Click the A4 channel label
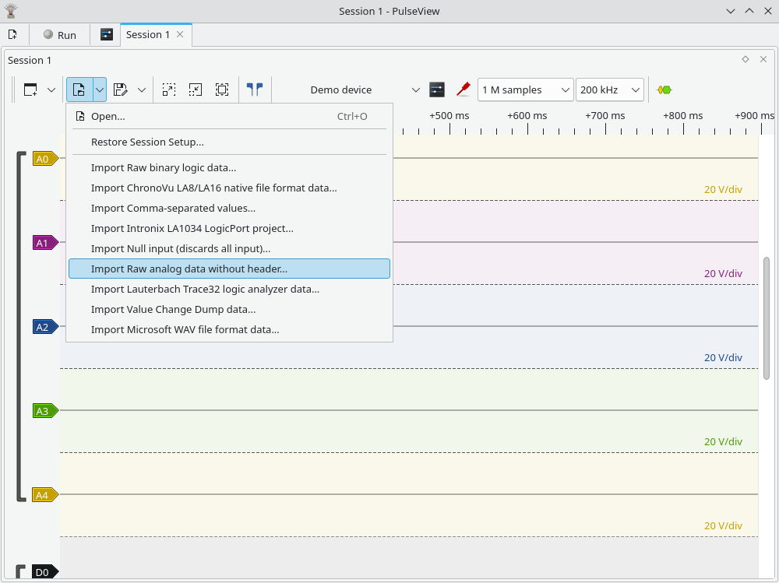 tap(45, 495)
